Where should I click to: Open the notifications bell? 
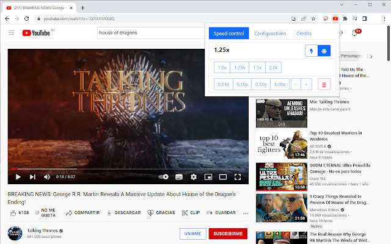354,33
